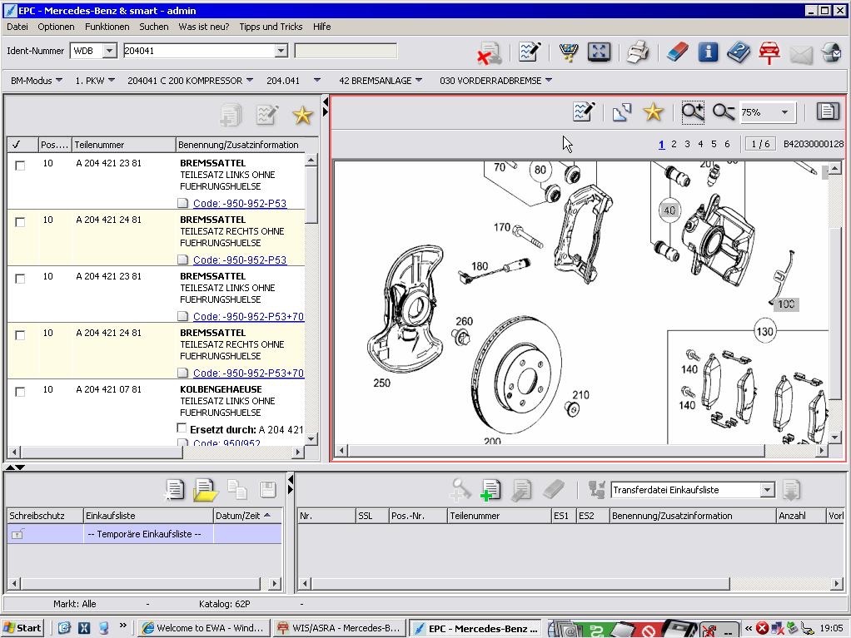851x638 pixels.
Task: Toggle the Ersetzt durch checkbox
Action: 182,428
